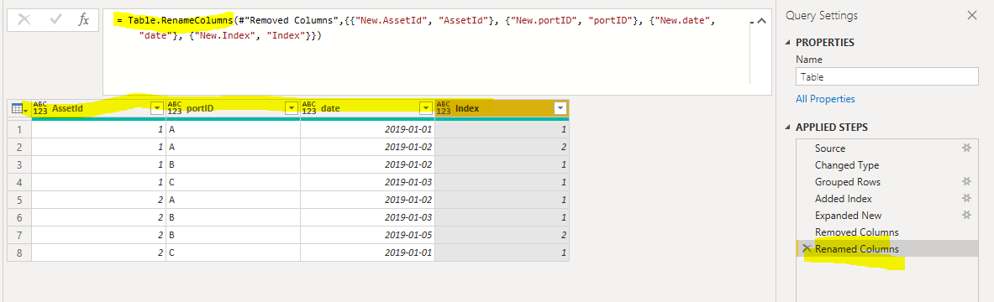
Task: Close the Query Settings pane
Action: click(x=972, y=16)
